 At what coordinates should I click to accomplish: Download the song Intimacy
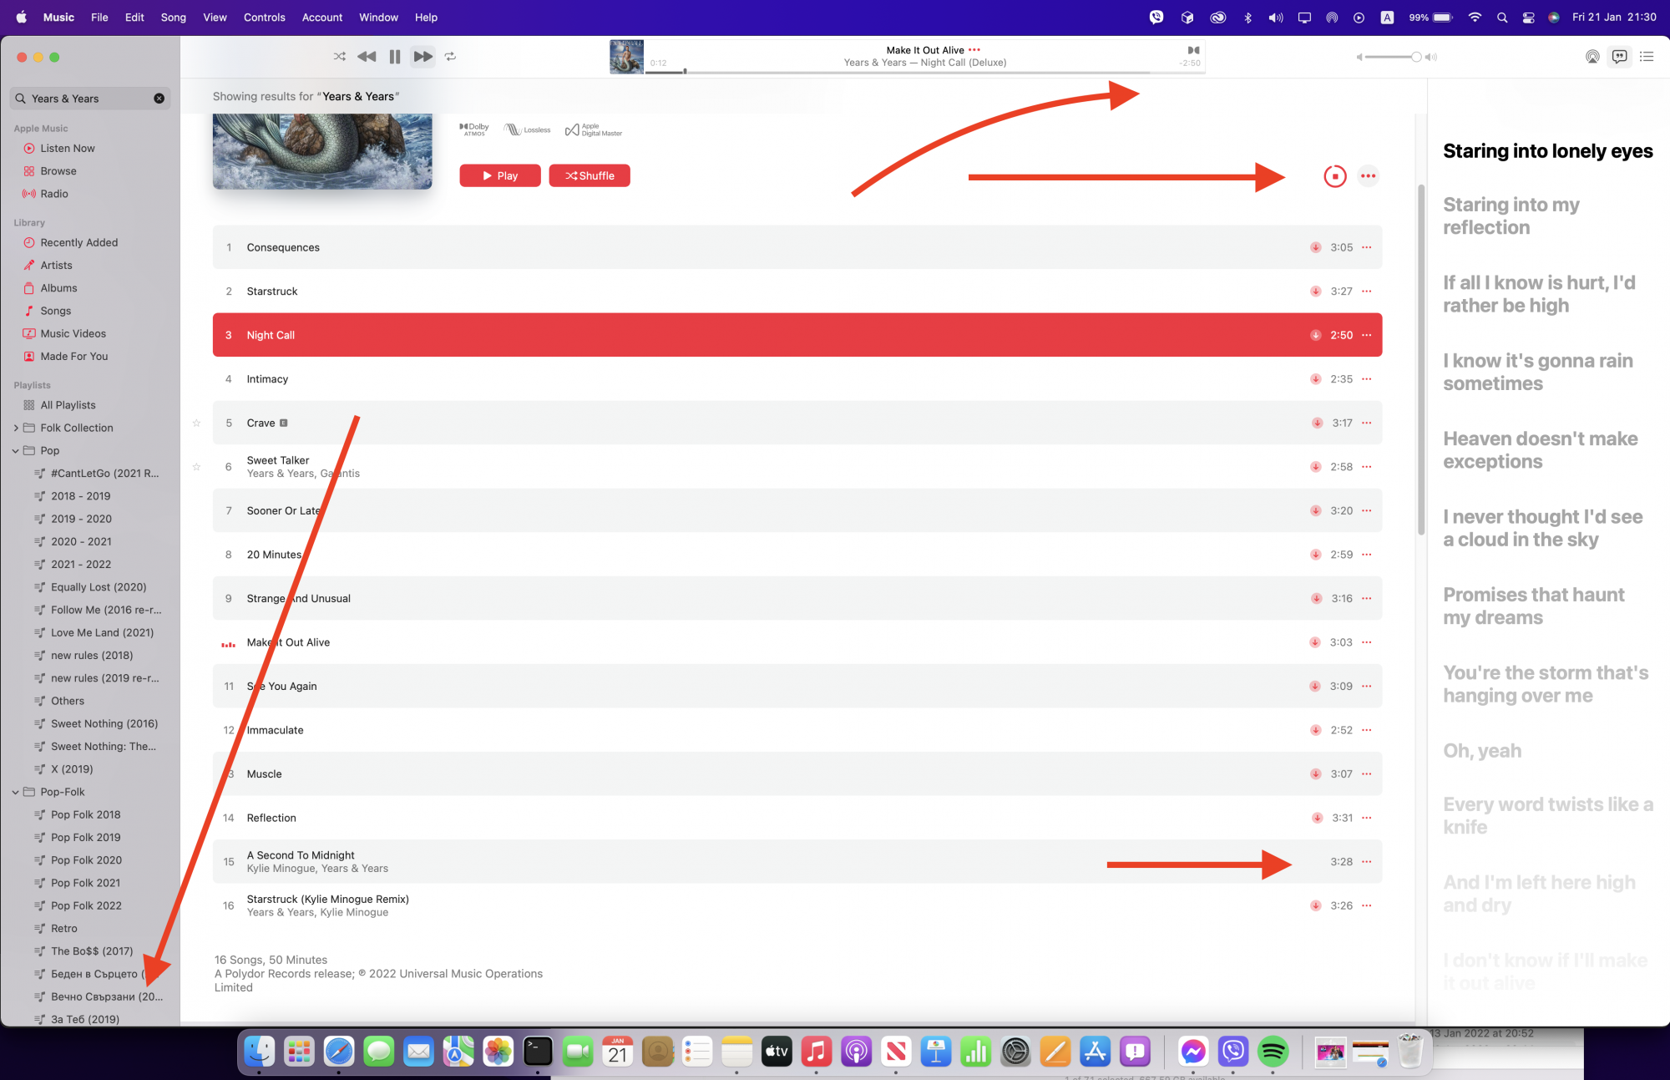pyautogui.click(x=1315, y=379)
